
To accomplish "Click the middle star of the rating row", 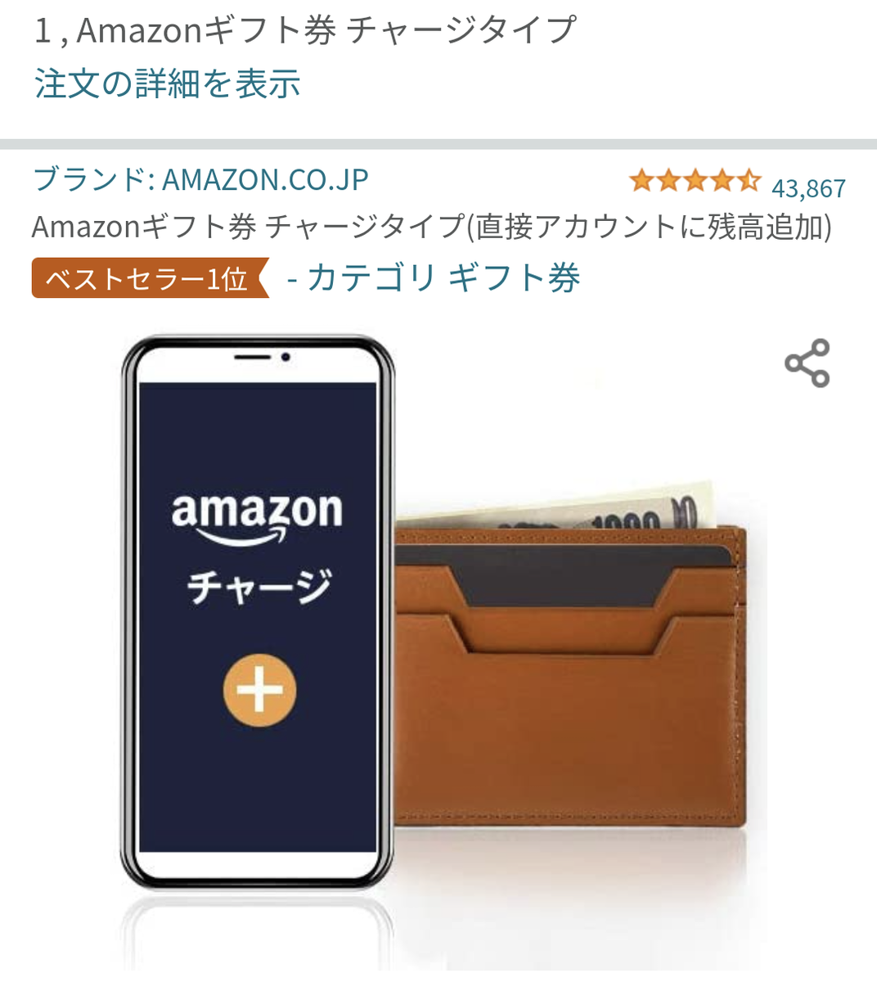I will coord(695,180).
